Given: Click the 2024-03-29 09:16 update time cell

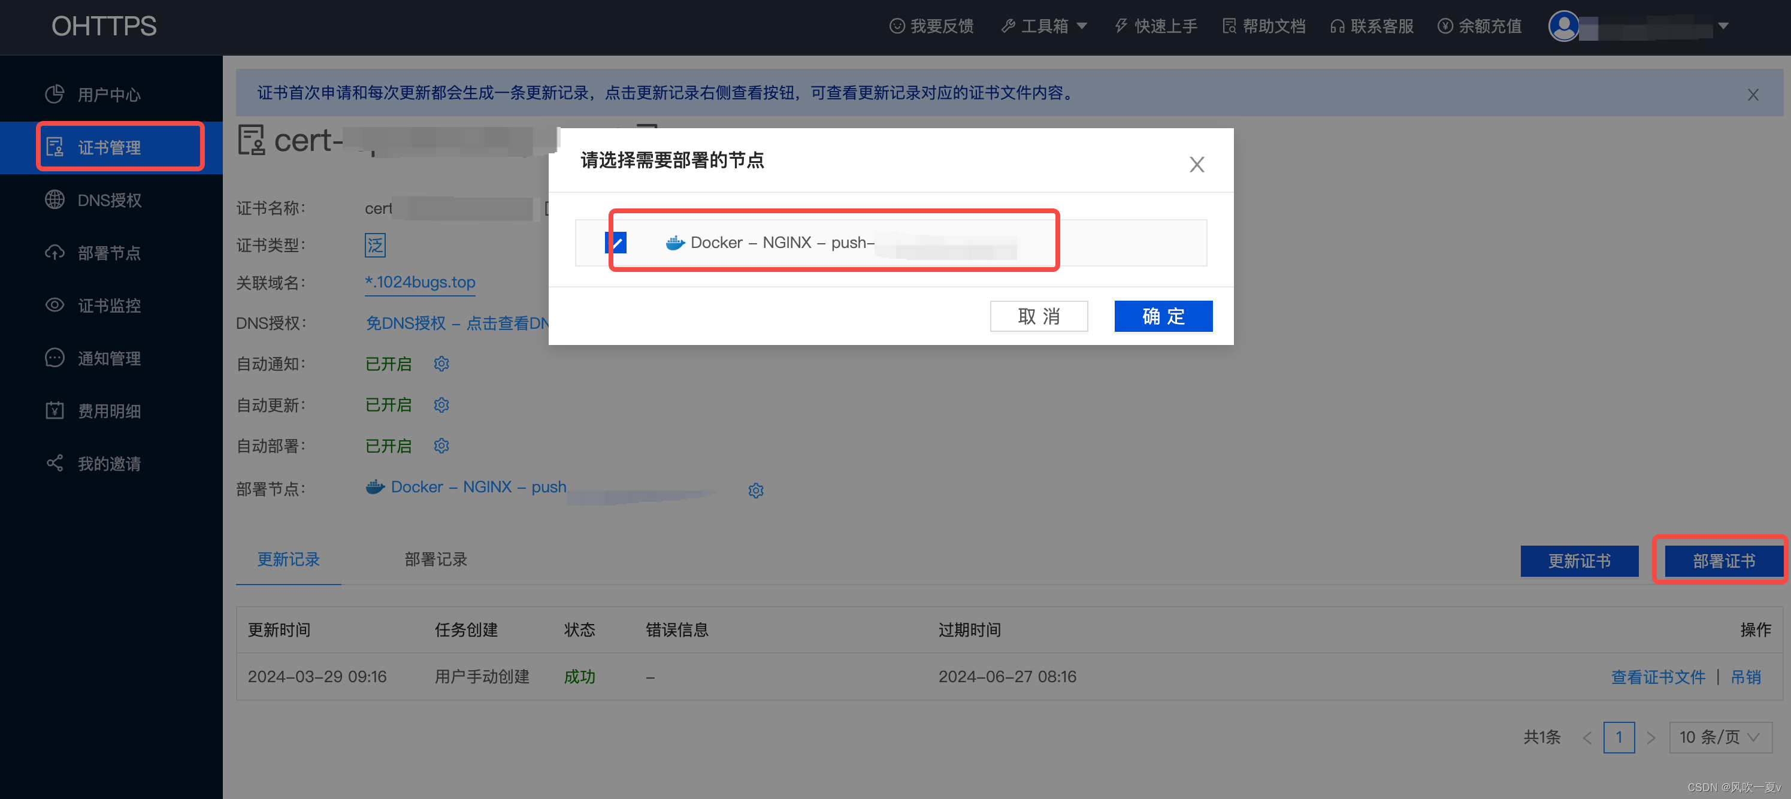Looking at the screenshot, I should click(x=317, y=677).
